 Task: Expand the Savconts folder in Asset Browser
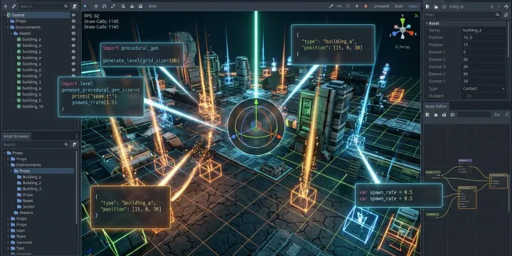click(8, 242)
